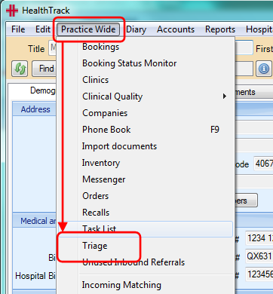Click the green refresh arrows icon
Viewport: 273px width, 294px height.
[20, 69]
